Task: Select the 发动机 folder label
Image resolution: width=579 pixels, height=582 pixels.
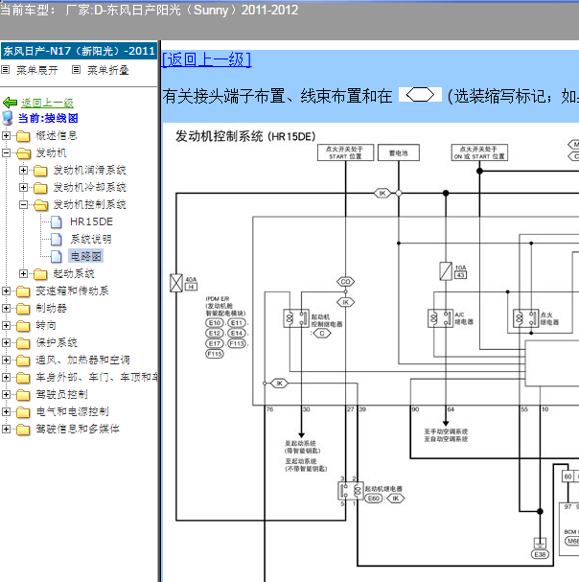Action: 51,152
